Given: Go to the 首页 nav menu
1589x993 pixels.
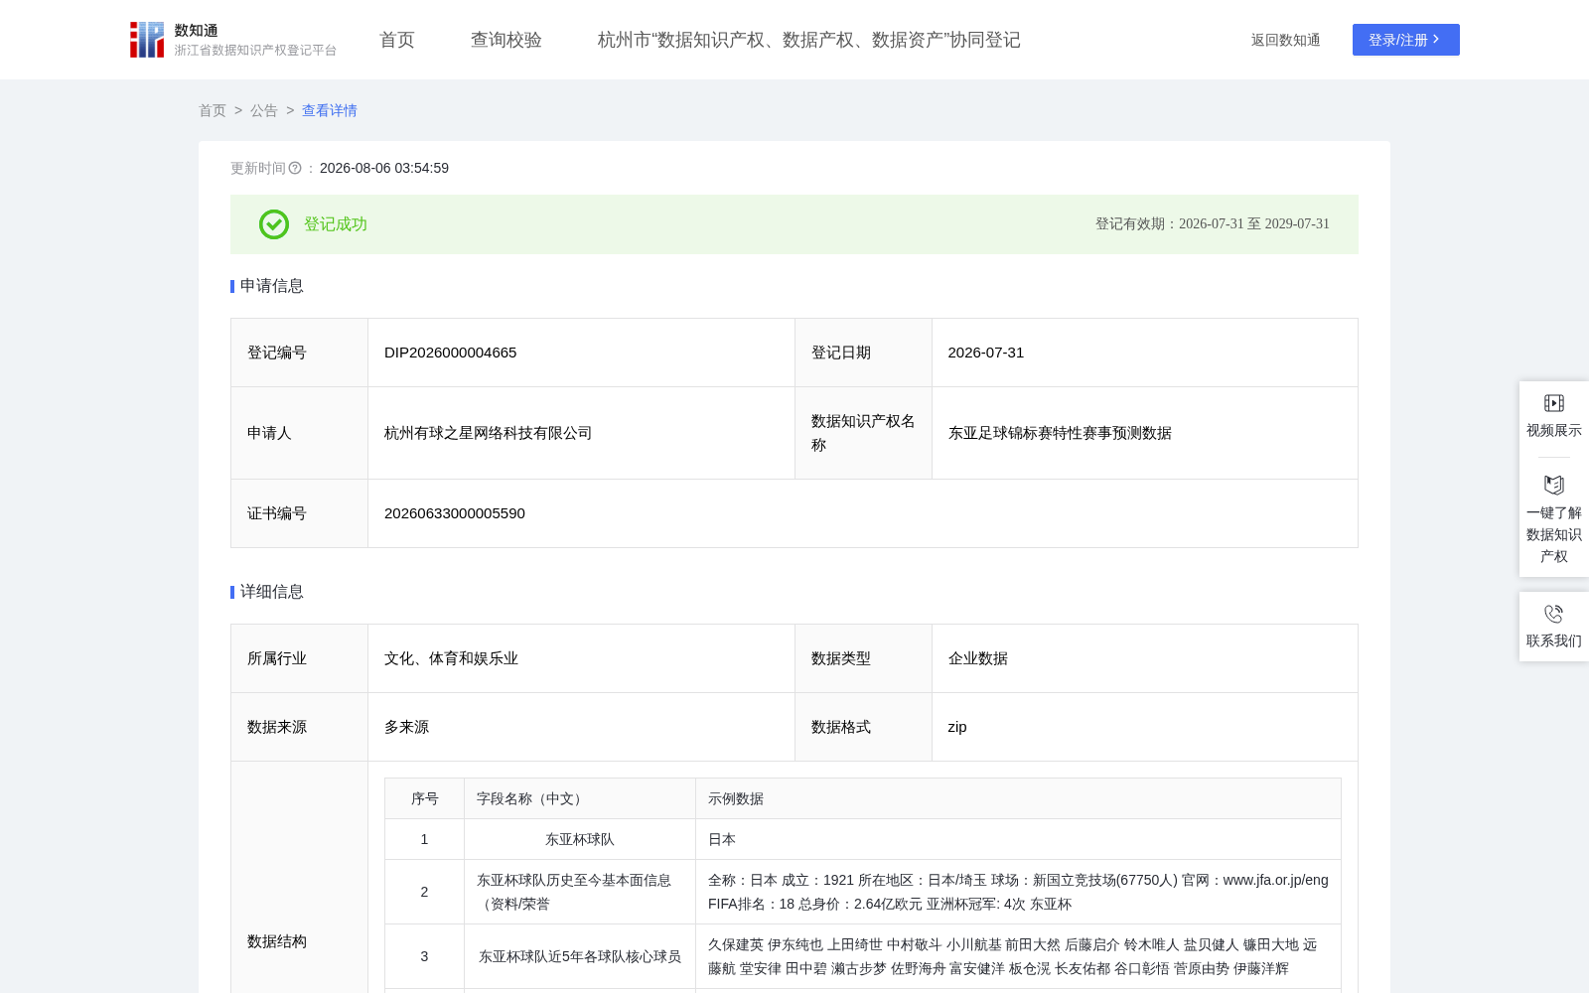Looking at the screenshot, I should (x=397, y=40).
